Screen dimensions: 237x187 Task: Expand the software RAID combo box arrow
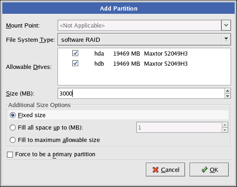coord(226,40)
